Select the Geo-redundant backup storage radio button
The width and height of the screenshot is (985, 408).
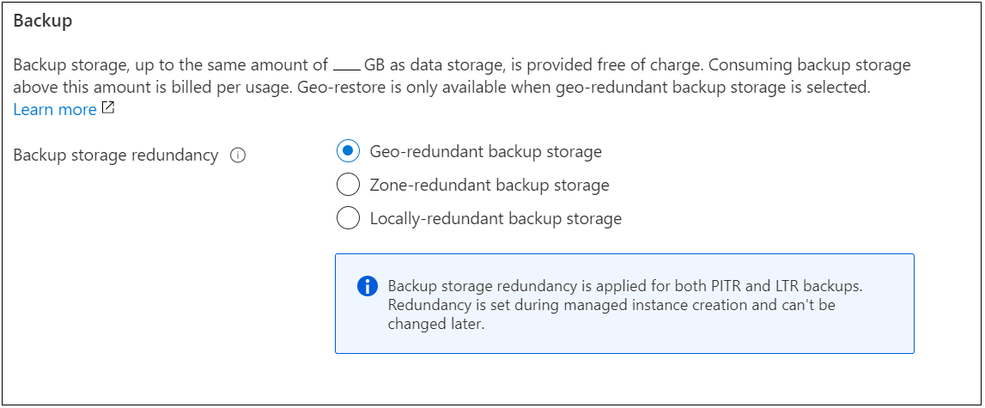[348, 151]
